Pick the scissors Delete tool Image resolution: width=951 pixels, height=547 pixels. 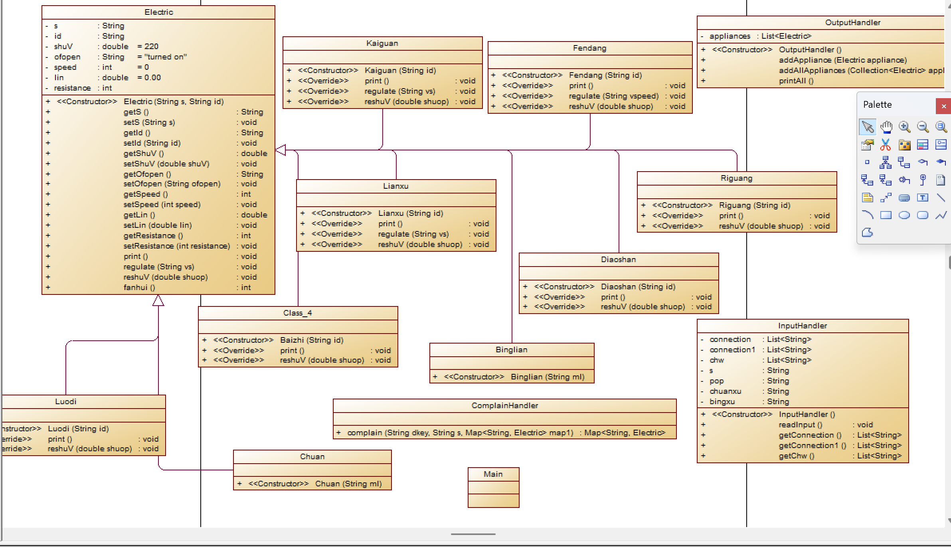(x=886, y=144)
